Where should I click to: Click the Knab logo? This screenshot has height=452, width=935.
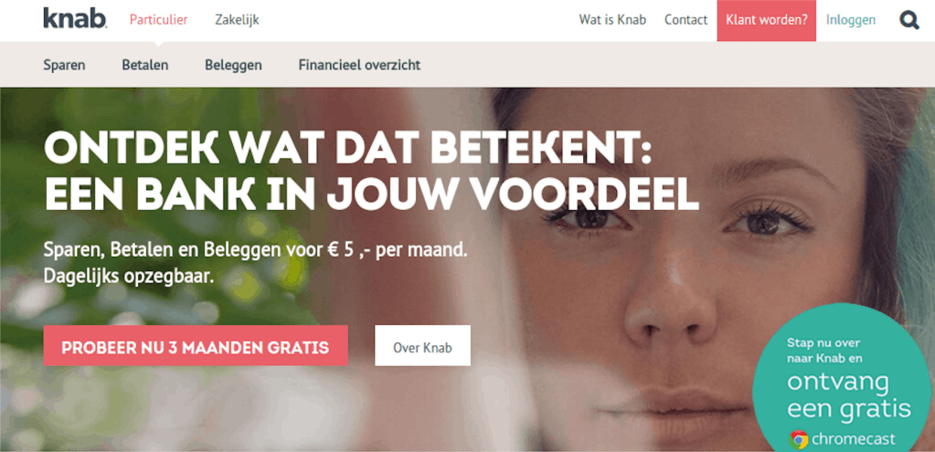(75, 18)
